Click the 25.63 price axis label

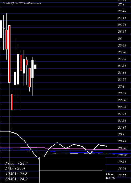(122, 45)
